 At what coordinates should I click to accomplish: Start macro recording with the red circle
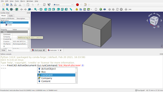77,5
